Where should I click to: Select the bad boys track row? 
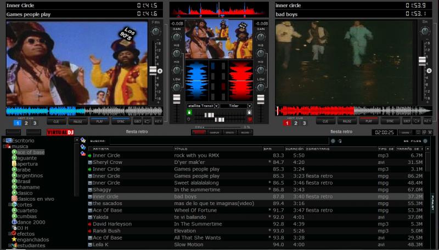tap(255, 197)
